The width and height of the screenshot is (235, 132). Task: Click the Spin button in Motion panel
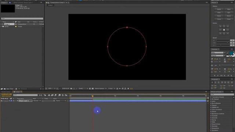coord(229,12)
